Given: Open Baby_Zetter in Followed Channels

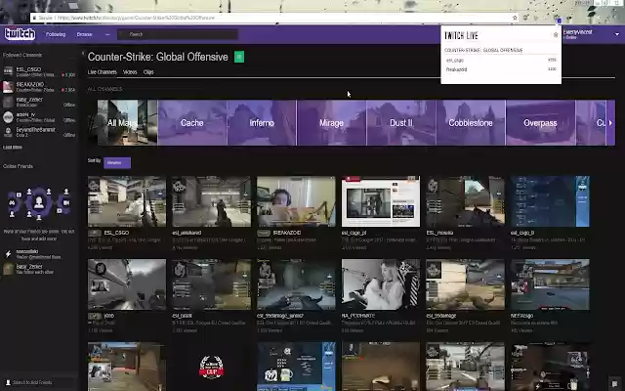Looking at the screenshot, I should tap(39, 102).
